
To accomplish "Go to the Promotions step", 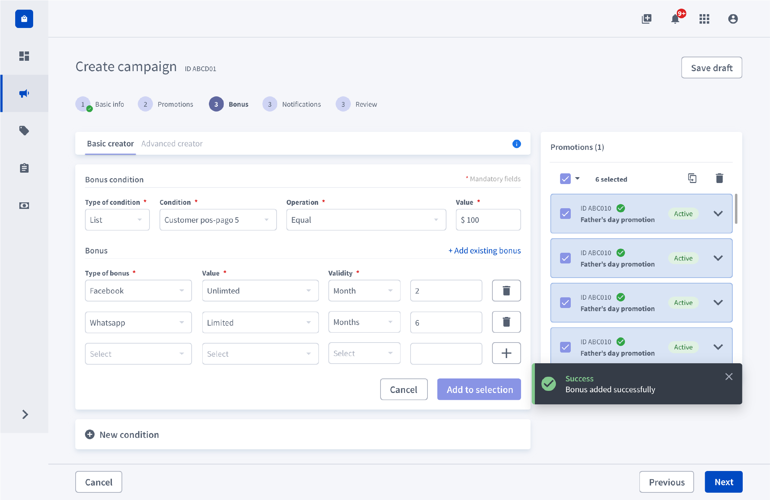I will point(165,104).
